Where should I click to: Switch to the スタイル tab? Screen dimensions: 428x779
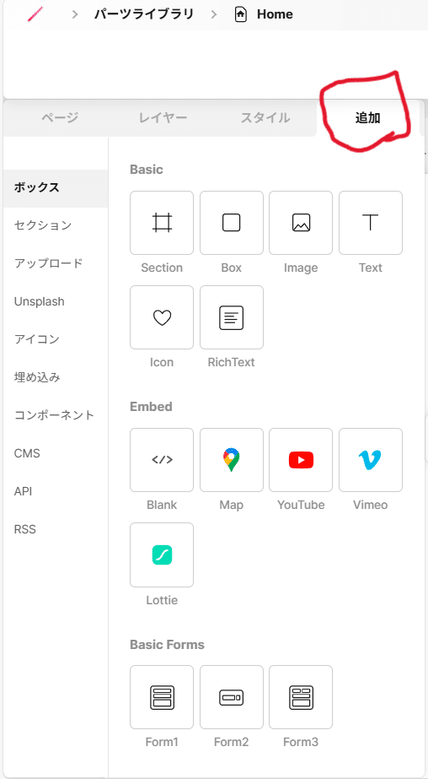coord(265,118)
